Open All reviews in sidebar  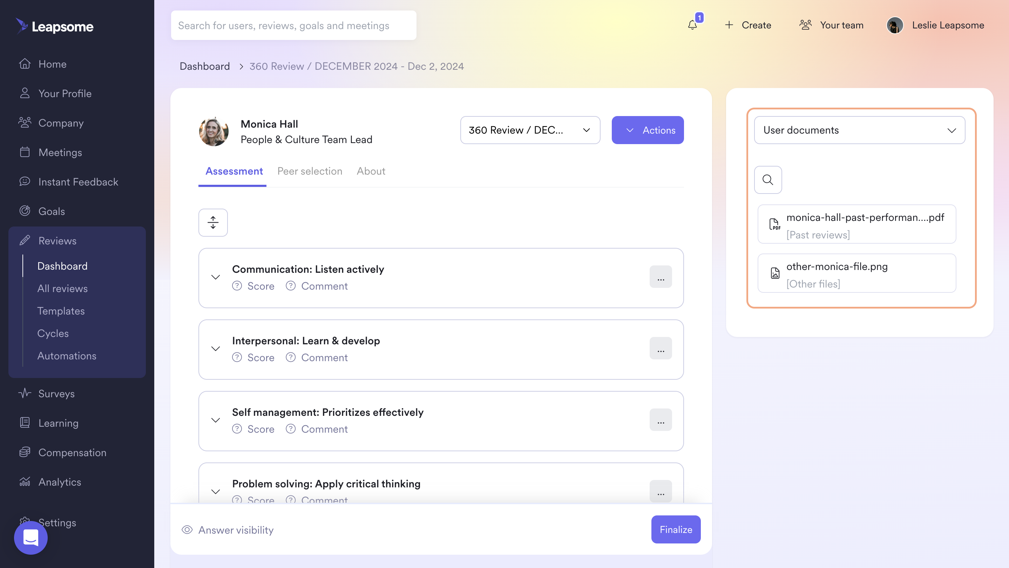(62, 288)
